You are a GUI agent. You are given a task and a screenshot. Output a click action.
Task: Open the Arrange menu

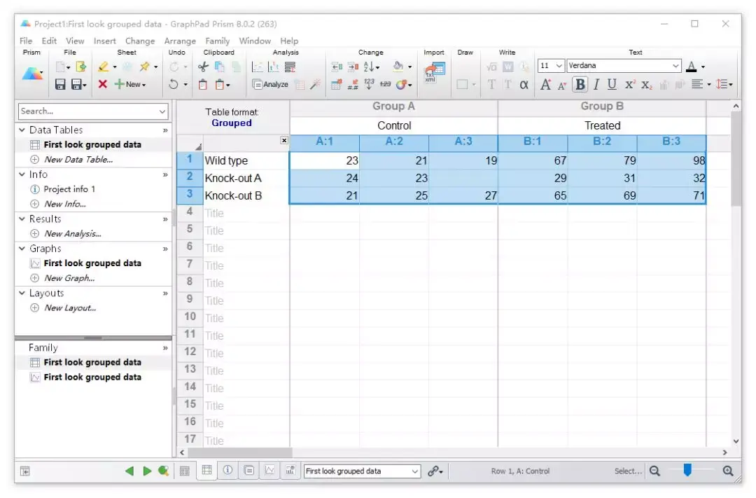tap(180, 41)
